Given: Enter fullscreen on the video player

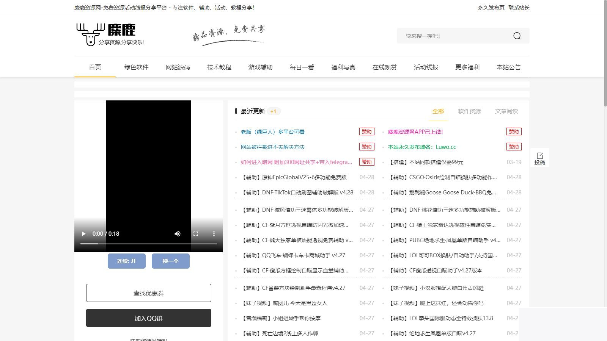Looking at the screenshot, I should 196,234.
